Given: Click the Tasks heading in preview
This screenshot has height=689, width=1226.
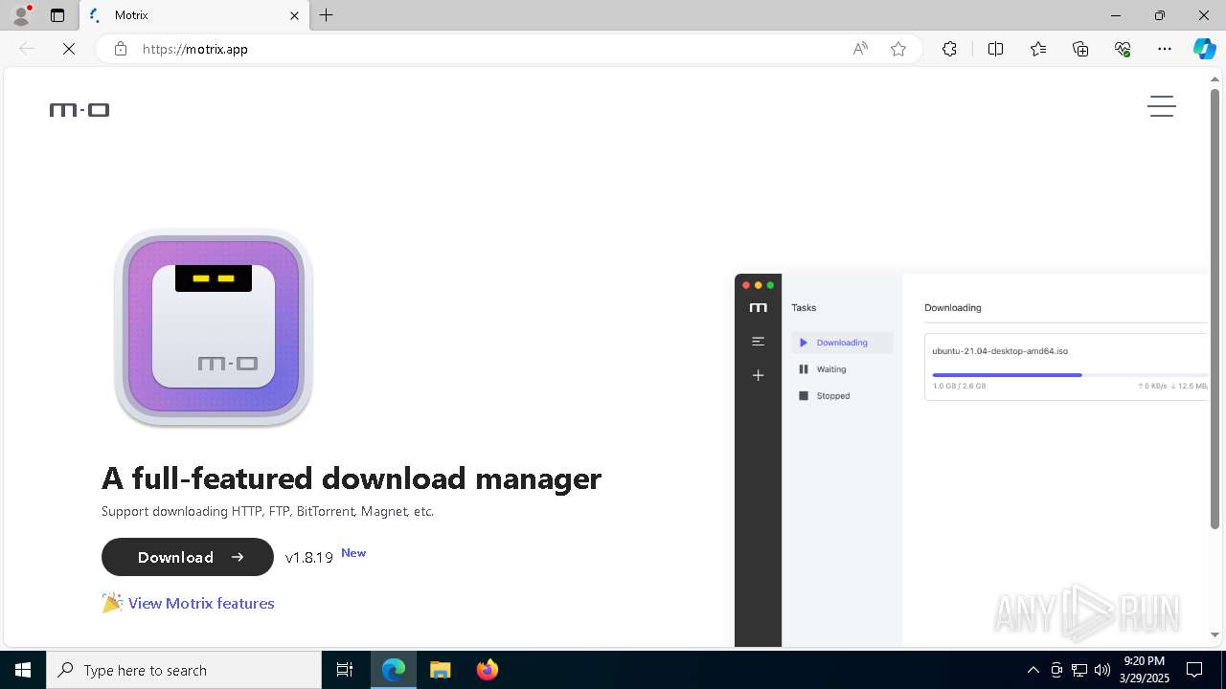Looking at the screenshot, I should coord(804,308).
